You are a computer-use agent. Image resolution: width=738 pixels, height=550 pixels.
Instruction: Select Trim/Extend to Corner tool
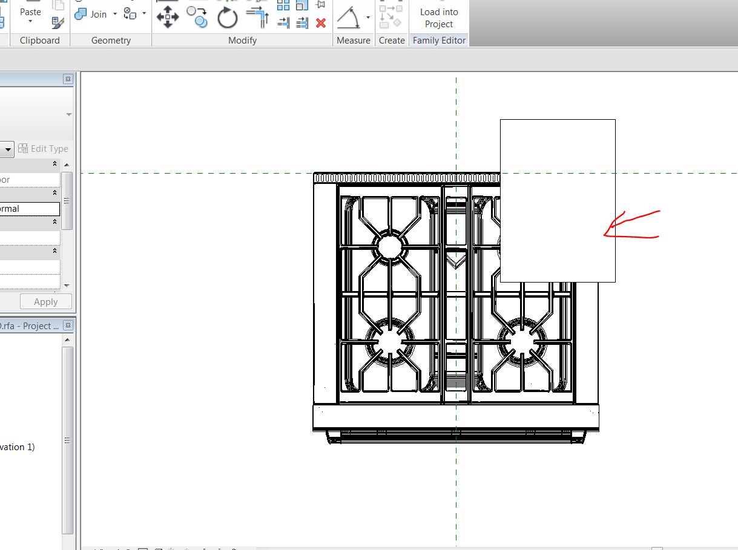[259, 18]
